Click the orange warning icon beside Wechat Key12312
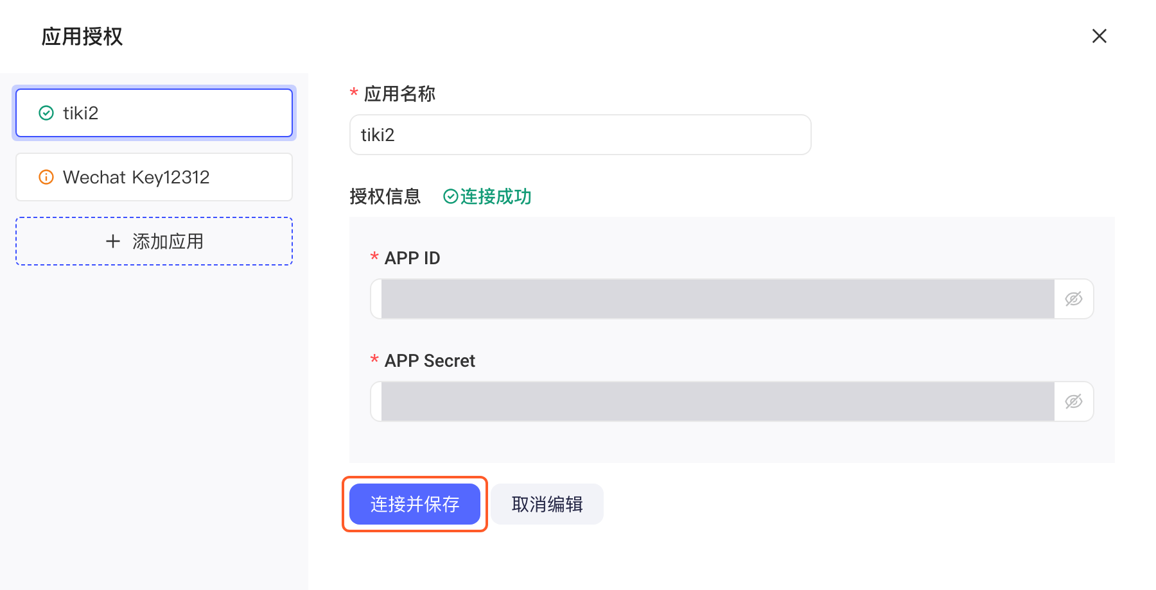 click(46, 177)
